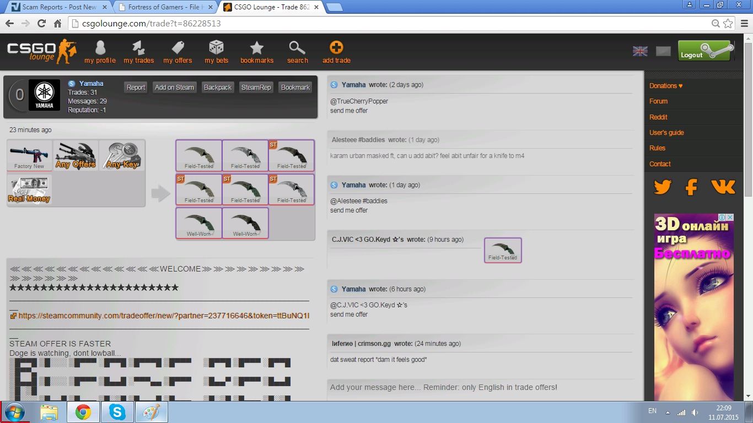Click the search magnifier icon

point(297,48)
